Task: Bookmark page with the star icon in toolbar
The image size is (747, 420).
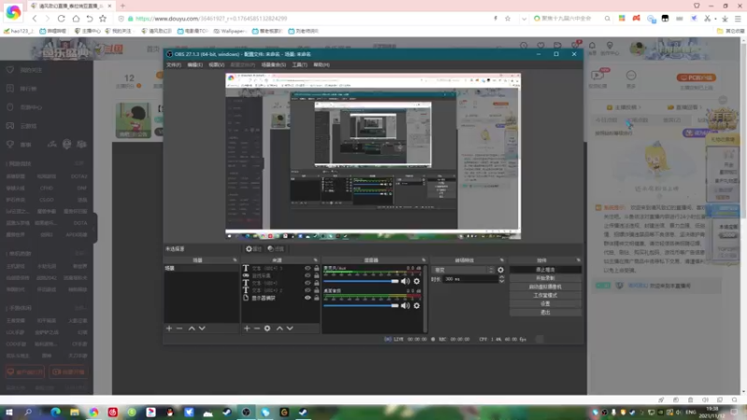Action: tap(103, 19)
